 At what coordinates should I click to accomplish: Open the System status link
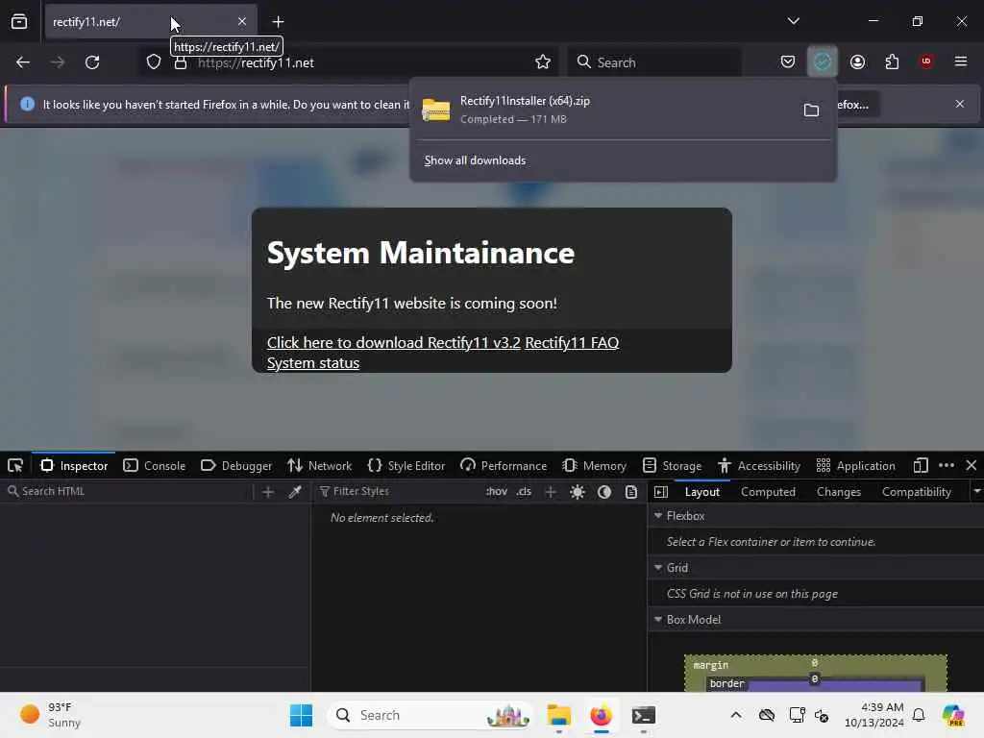[x=313, y=362]
